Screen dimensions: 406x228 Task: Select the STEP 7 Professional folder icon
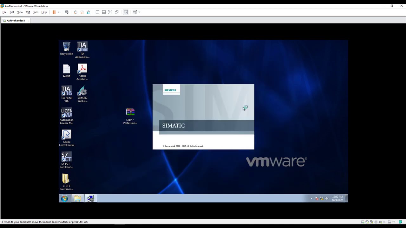pyautogui.click(x=66, y=182)
